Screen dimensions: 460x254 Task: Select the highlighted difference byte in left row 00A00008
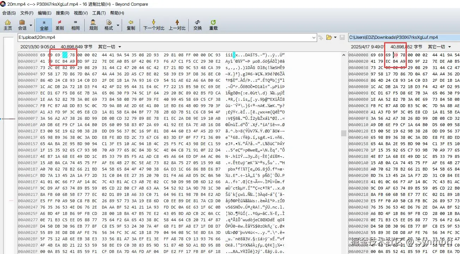click(x=65, y=55)
